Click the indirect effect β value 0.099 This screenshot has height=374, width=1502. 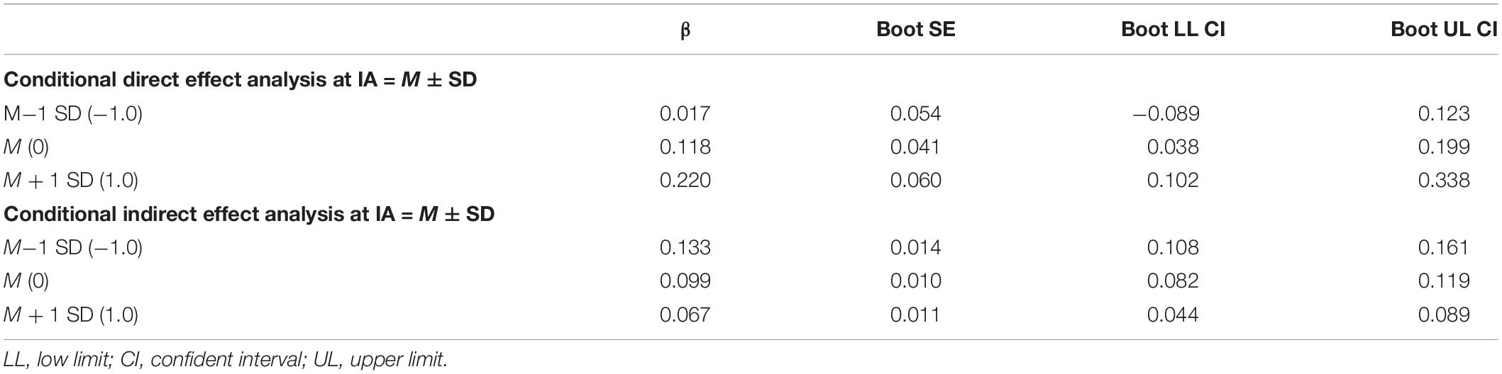pyautogui.click(x=685, y=280)
